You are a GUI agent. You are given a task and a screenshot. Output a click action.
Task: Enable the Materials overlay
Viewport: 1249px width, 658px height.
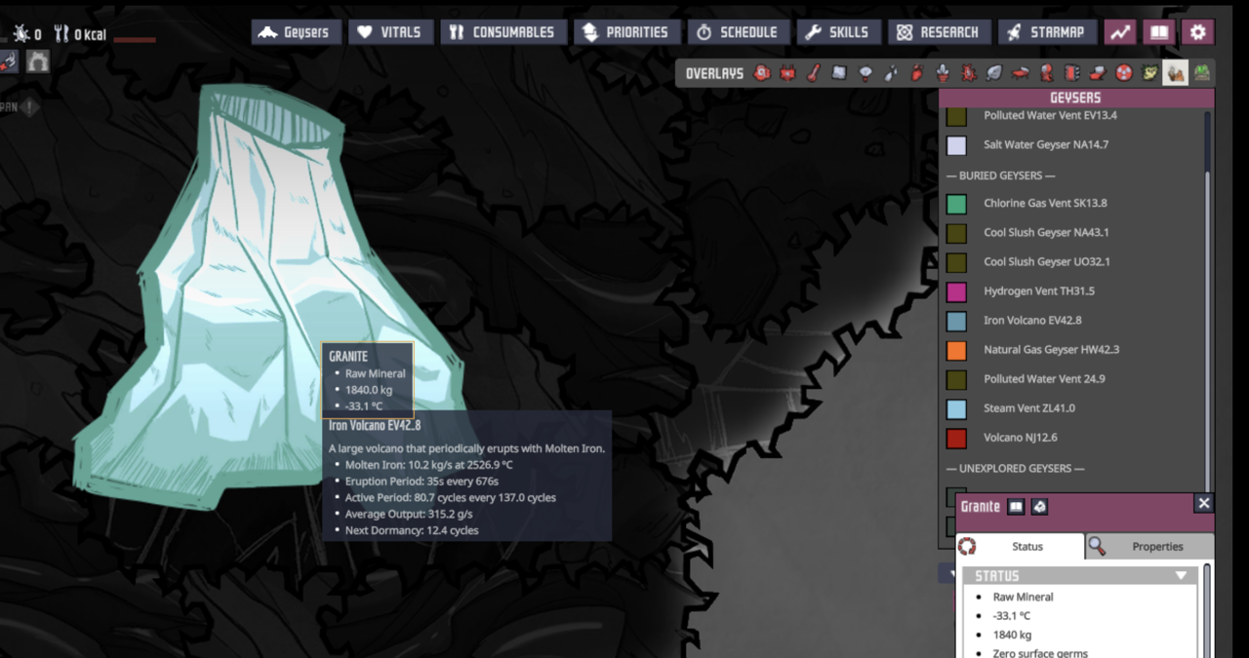coord(839,73)
